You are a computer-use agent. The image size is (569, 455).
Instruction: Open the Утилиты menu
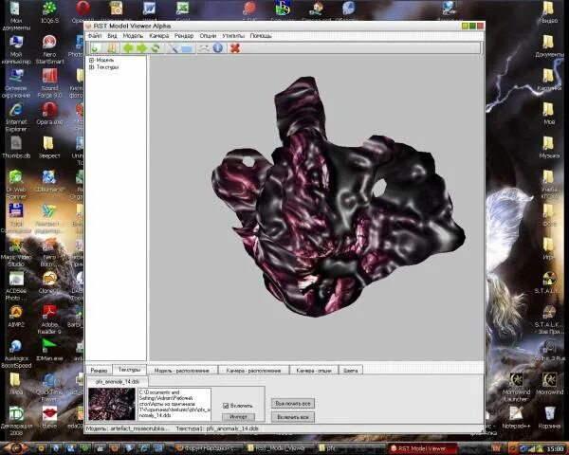(233, 36)
